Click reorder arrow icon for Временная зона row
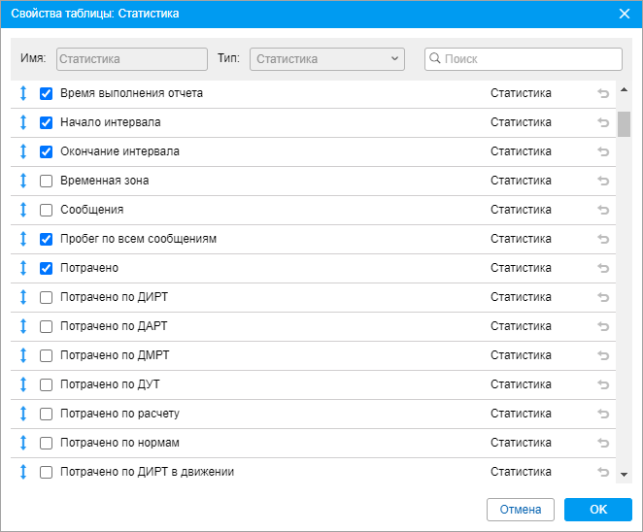Viewport: 643px width, 532px height. pos(23,181)
